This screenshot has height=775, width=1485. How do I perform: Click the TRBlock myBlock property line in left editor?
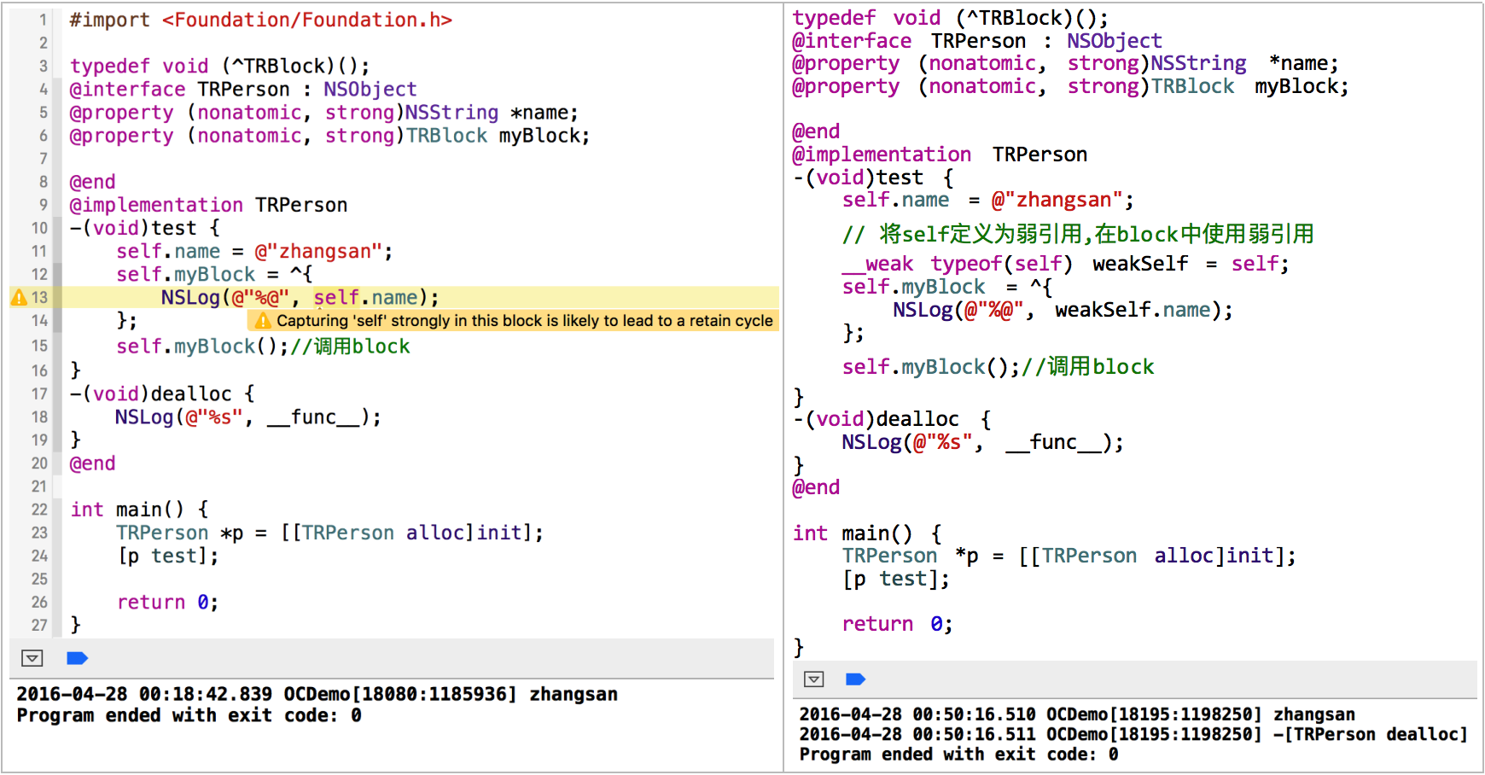click(329, 135)
